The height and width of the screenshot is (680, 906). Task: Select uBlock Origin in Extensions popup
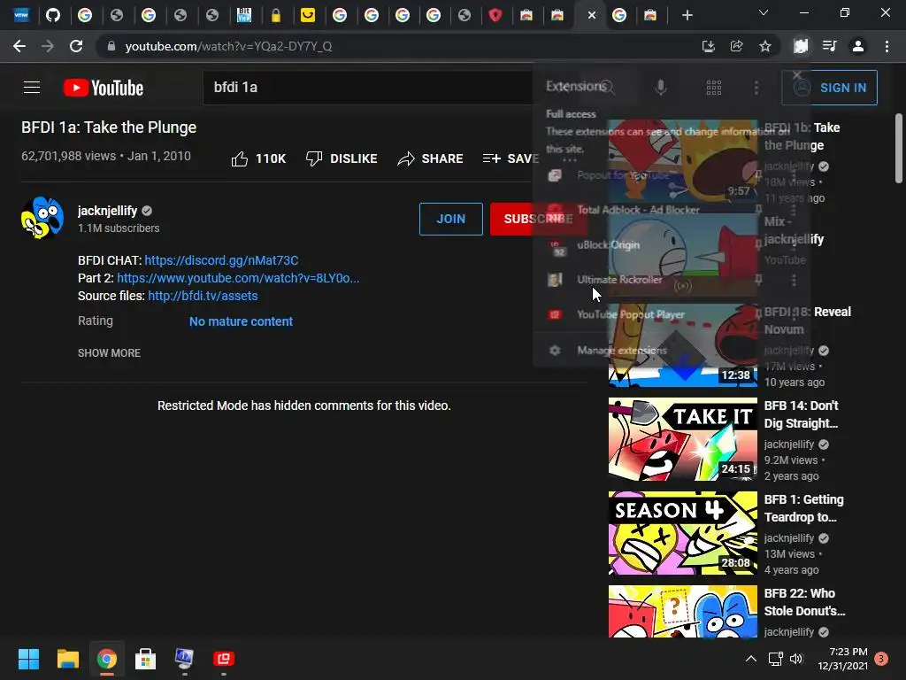coord(608,245)
